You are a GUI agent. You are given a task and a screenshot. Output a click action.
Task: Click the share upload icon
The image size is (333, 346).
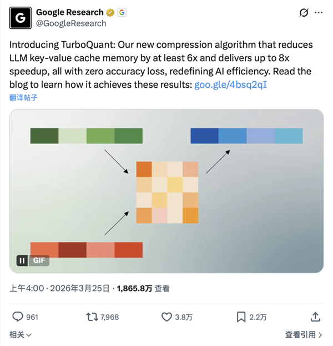tap(315, 317)
